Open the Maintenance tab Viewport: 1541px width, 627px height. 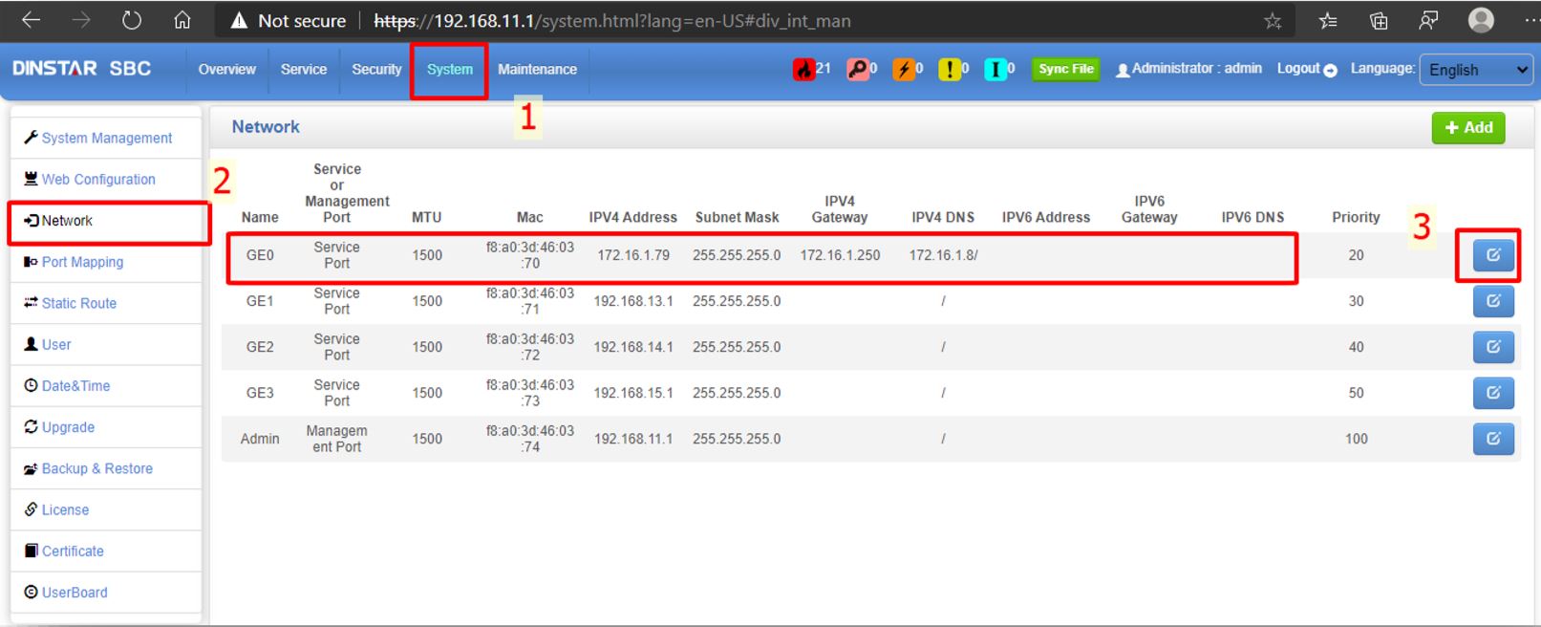point(537,70)
